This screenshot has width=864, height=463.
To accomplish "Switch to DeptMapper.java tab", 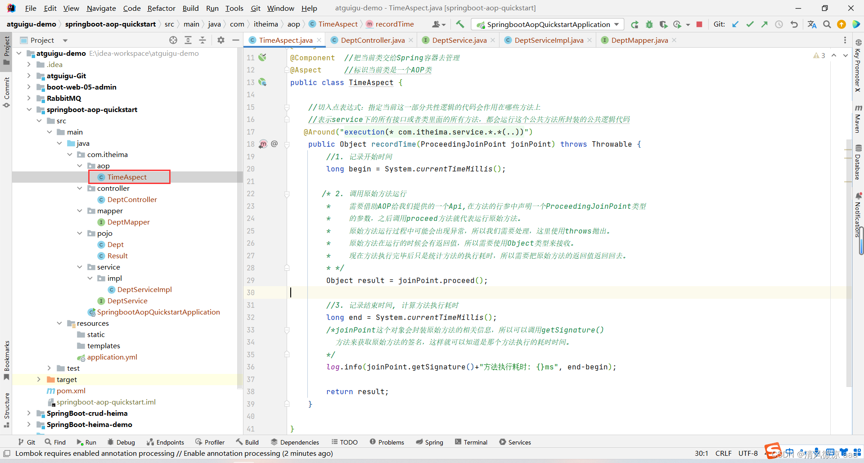I will [x=639, y=40].
